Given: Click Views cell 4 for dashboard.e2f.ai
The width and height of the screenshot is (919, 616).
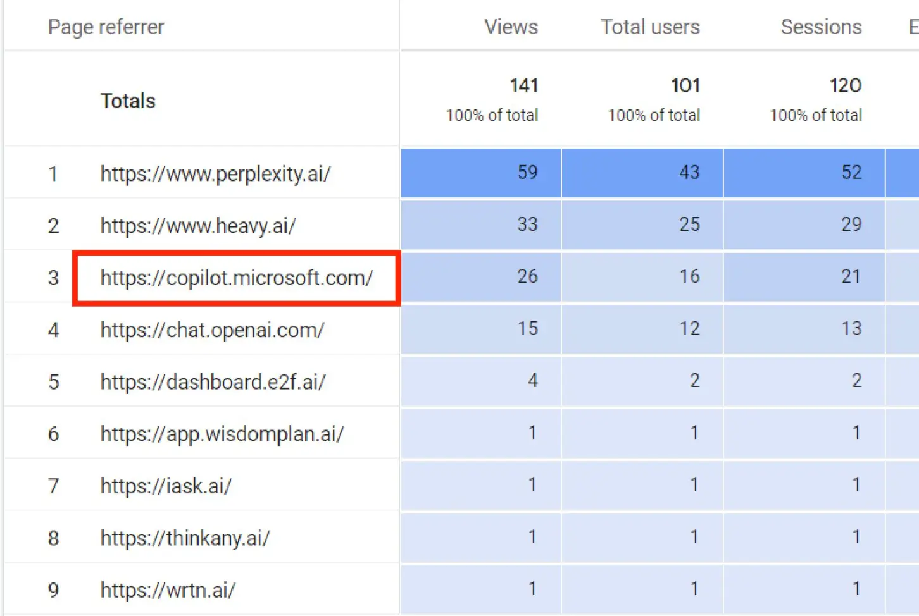Looking at the screenshot, I should point(481,381).
